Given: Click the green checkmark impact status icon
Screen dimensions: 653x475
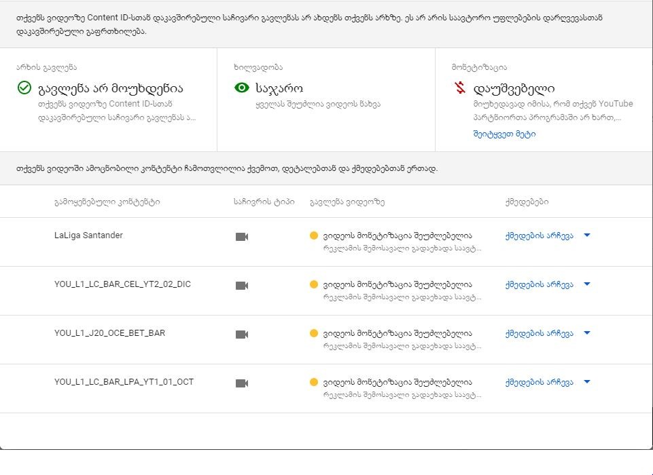Looking at the screenshot, I should point(24,88).
